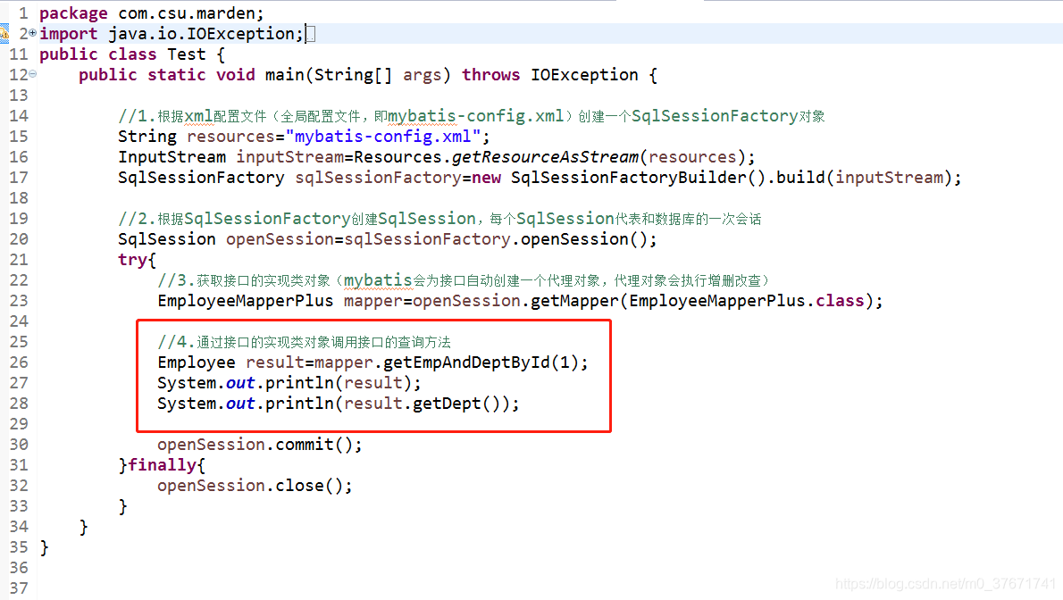
Task: Click the class name Test on line 11
Action: 187,54
